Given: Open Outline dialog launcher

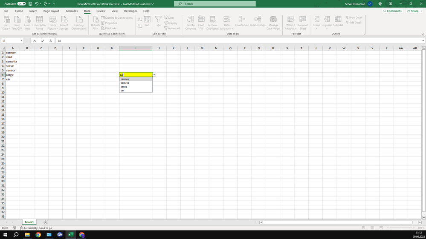Looking at the screenshot, I should pos(363,34).
